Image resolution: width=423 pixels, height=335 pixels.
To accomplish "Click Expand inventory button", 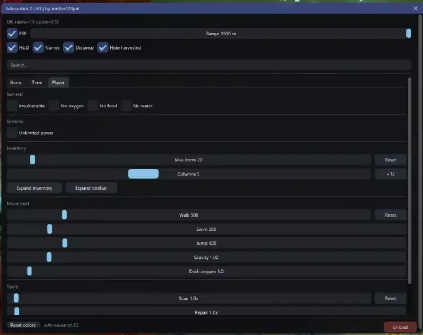I will click(34, 188).
